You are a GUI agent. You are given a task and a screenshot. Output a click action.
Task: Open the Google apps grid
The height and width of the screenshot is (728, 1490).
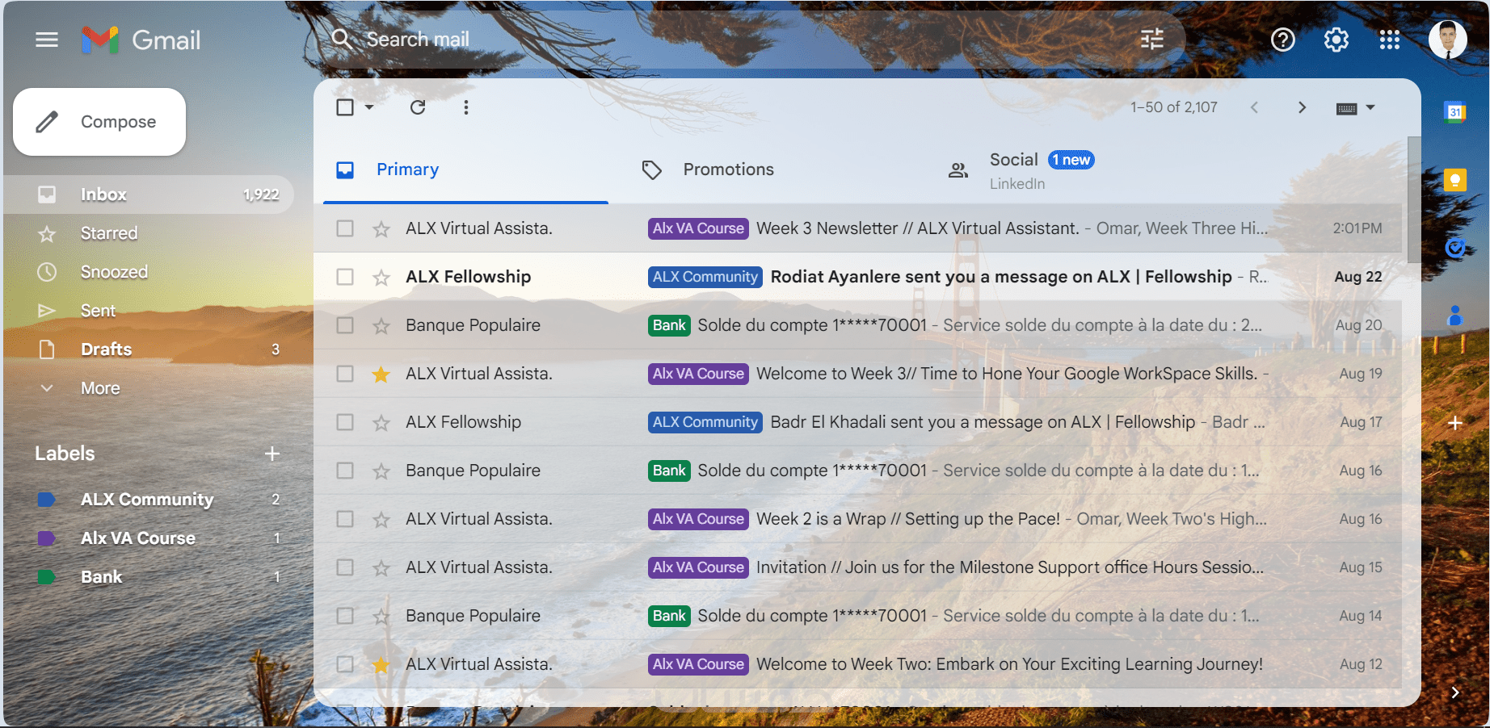pos(1390,40)
